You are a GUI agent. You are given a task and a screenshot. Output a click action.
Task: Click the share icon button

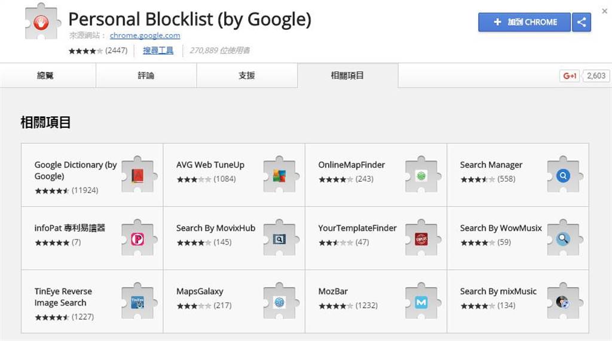[x=582, y=22]
